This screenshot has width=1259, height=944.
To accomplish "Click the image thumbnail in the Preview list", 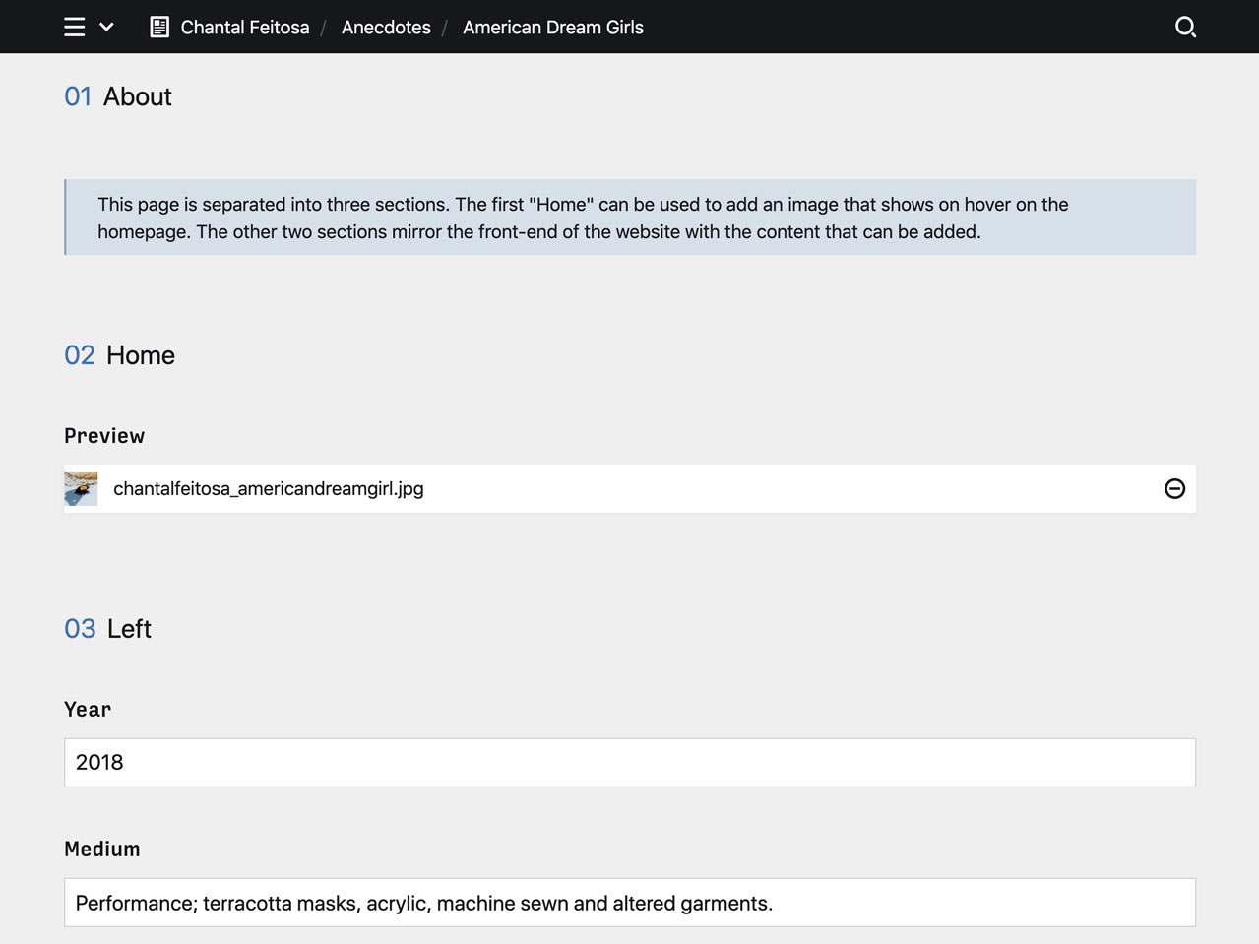I will [x=81, y=488].
